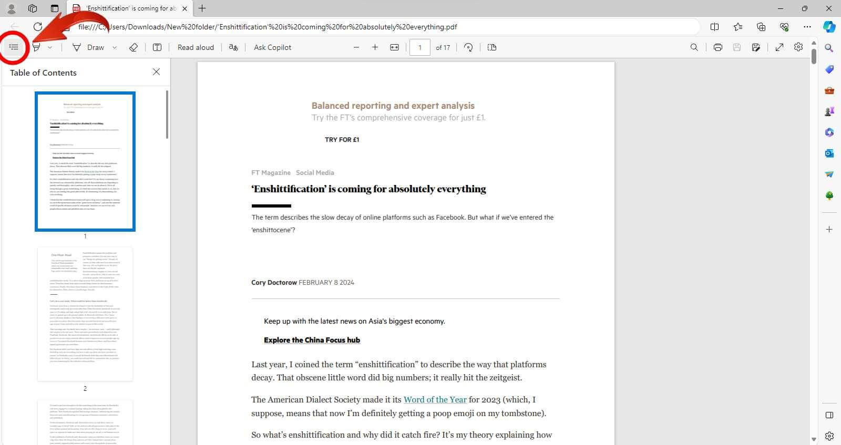Choose the Add text tool
This screenshot has width=841, height=445.
[x=157, y=47]
